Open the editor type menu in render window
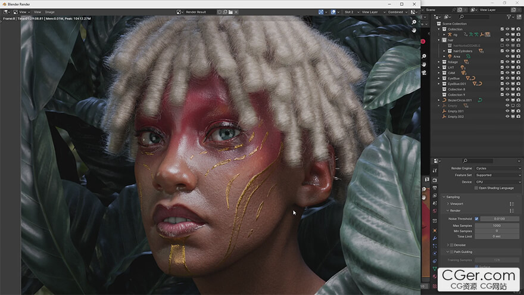The image size is (524, 295). click(7, 12)
